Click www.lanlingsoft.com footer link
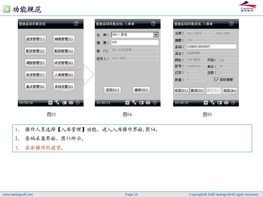Viewport: 263px width, 197px height. 18,195
